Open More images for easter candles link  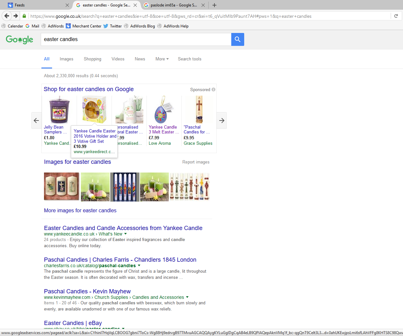pyautogui.click(x=80, y=211)
